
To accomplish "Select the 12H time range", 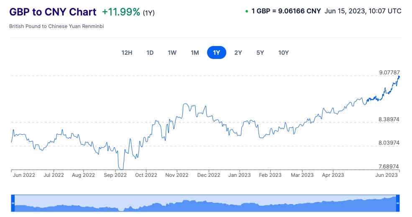I will 127,53.
